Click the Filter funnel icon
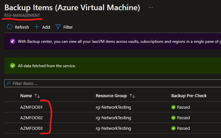The width and height of the screenshot is (221, 138). tap(58, 27)
